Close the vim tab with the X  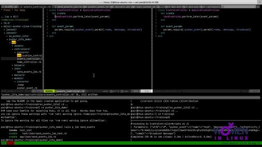258,7
